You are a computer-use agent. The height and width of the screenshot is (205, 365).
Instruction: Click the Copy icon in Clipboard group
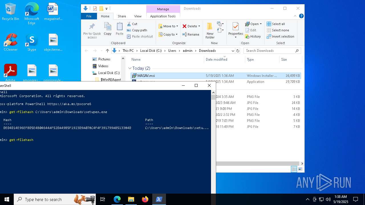pos(108,29)
